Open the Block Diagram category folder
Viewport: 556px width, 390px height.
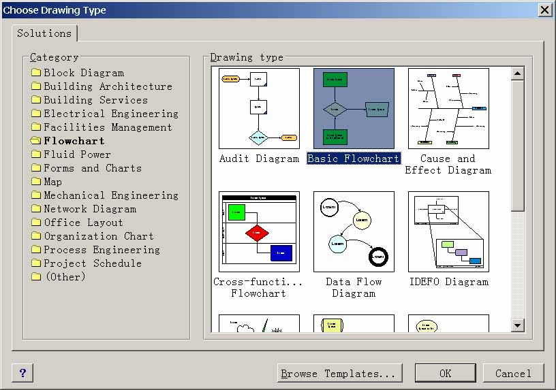click(x=83, y=73)
